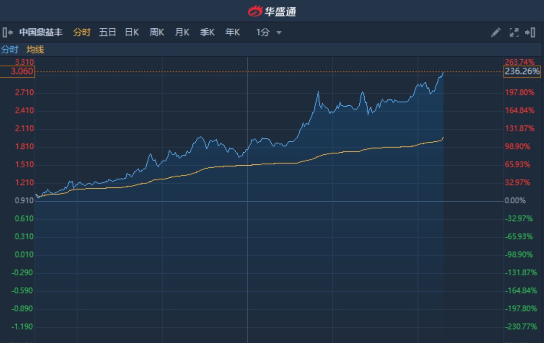
Task: Click the left panel collapse icon
Action: click(x=7, y=33)
